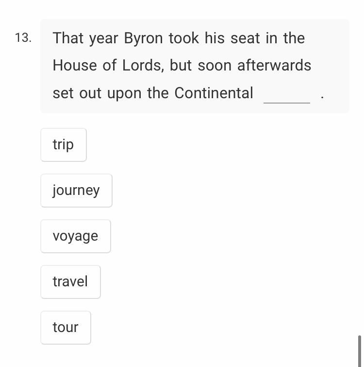The height and width of the screenshot is (367, 364).
Task: Select the answer option "trip"
Action: [64, 145]
